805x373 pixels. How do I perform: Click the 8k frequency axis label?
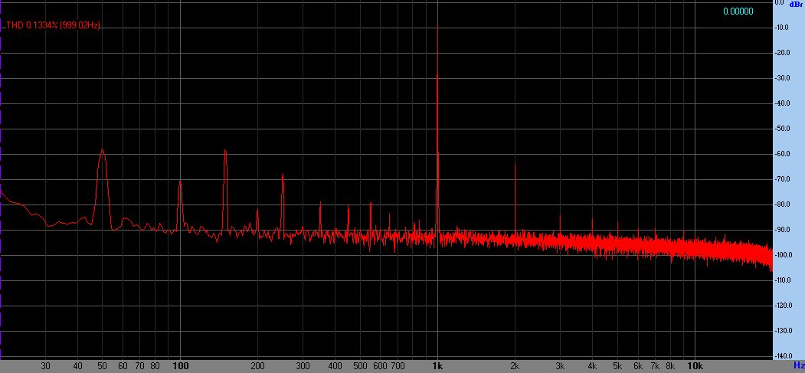tap(670, 366)
